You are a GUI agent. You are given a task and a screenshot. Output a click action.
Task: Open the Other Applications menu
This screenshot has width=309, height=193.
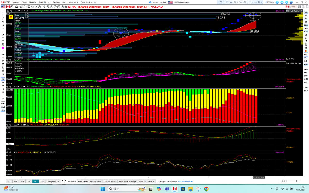pyautogui.click(x=88, y=2)
